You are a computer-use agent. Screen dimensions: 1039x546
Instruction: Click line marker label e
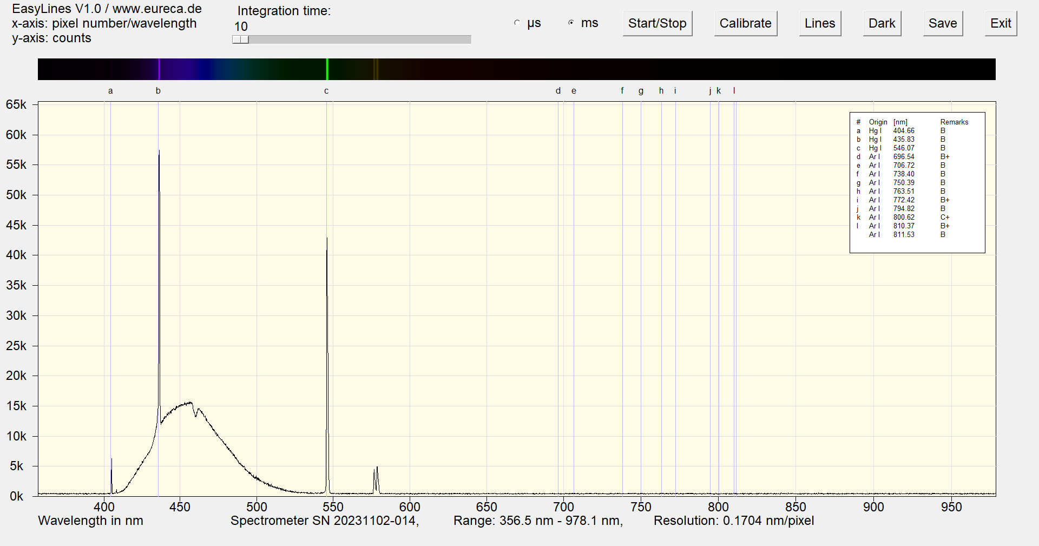click(x=574, y=91)
